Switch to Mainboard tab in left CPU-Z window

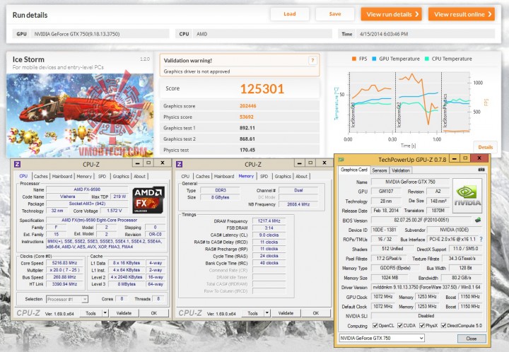[62, 176]
